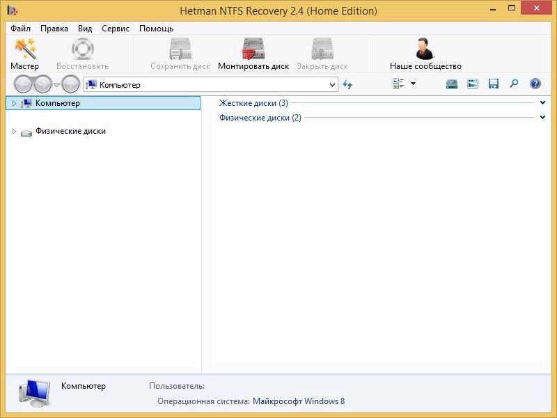Go up one level with round button

[70, 84]
